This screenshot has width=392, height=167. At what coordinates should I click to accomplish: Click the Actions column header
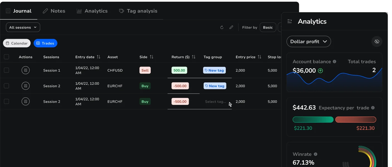[x=26, y=57]
